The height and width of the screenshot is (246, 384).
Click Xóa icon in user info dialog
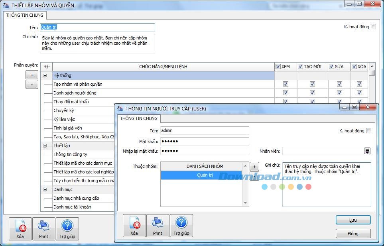click(x=134, y=226)
